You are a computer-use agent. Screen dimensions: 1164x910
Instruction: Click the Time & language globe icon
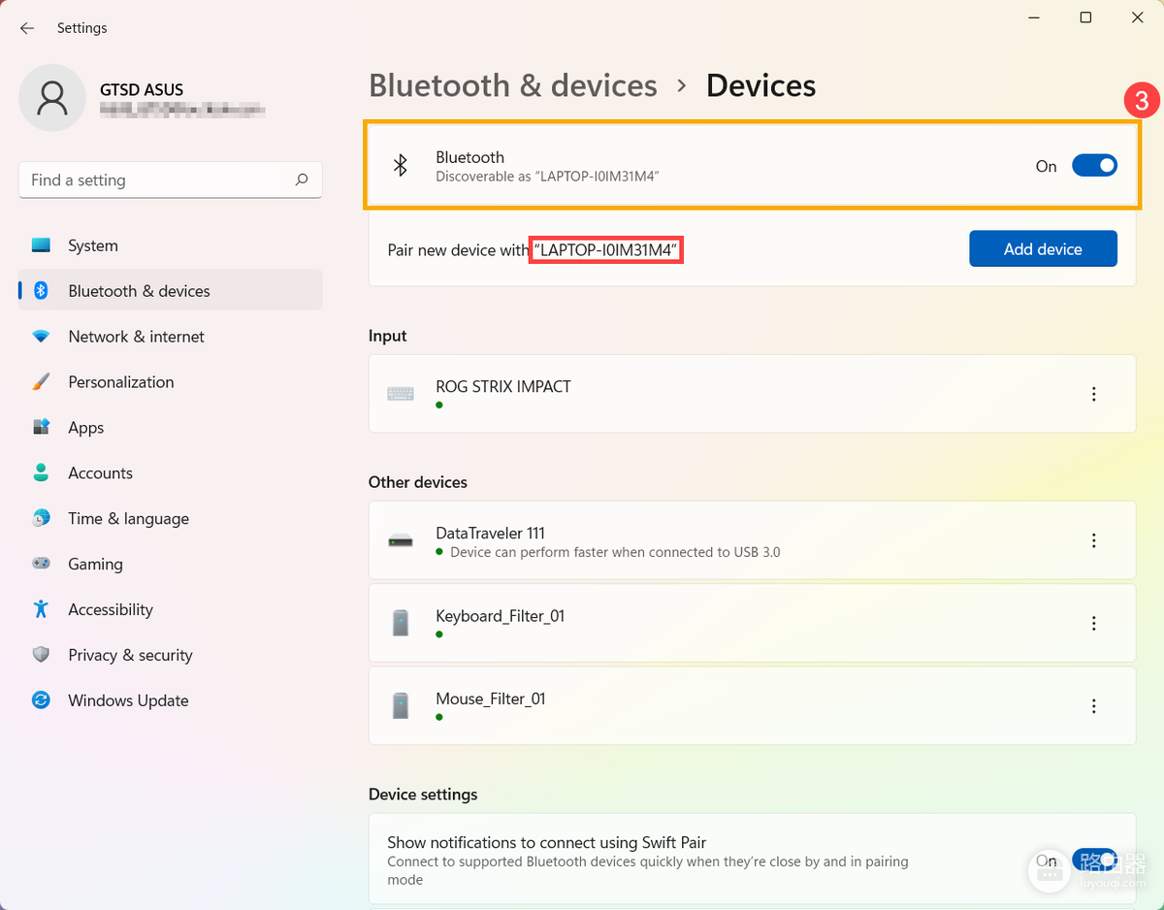41,518
